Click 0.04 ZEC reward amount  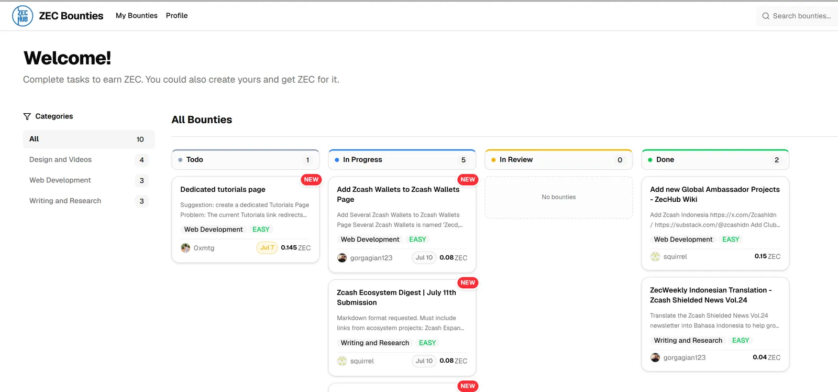(767, 357)
